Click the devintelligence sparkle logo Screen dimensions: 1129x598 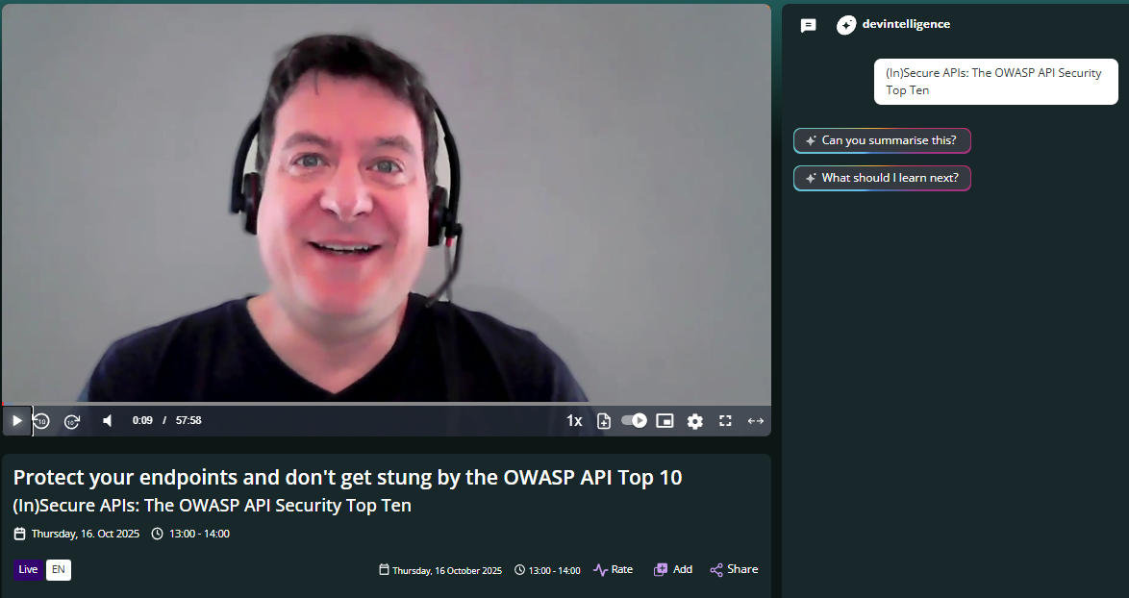[845, 24]
